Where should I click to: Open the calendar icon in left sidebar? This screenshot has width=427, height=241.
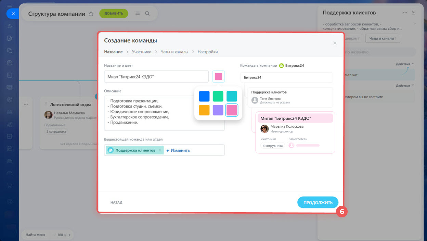(10, 149)
